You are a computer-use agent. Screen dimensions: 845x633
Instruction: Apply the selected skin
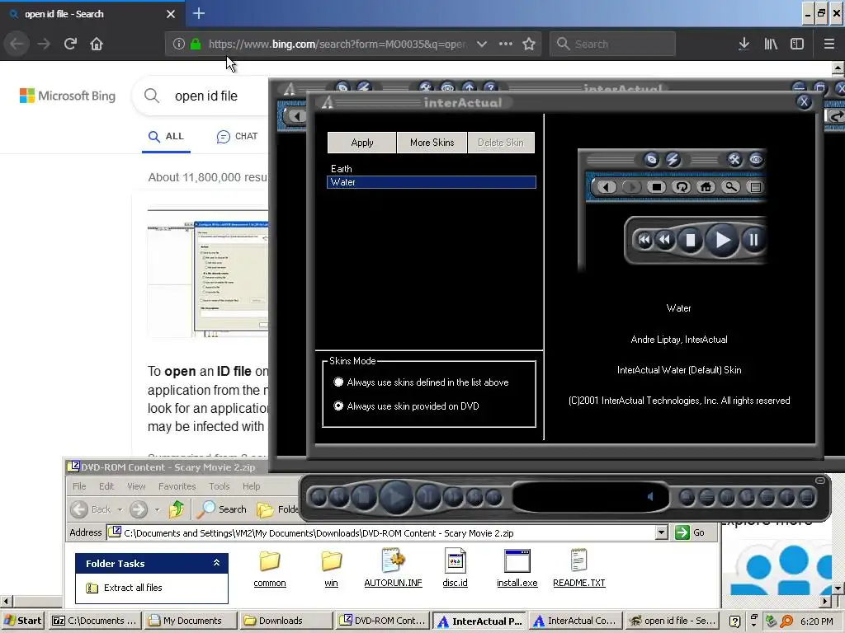coord(361,143)
